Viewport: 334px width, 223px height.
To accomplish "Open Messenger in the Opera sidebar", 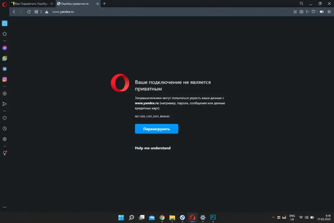I will pyautogui.click(x=5, y=48).
